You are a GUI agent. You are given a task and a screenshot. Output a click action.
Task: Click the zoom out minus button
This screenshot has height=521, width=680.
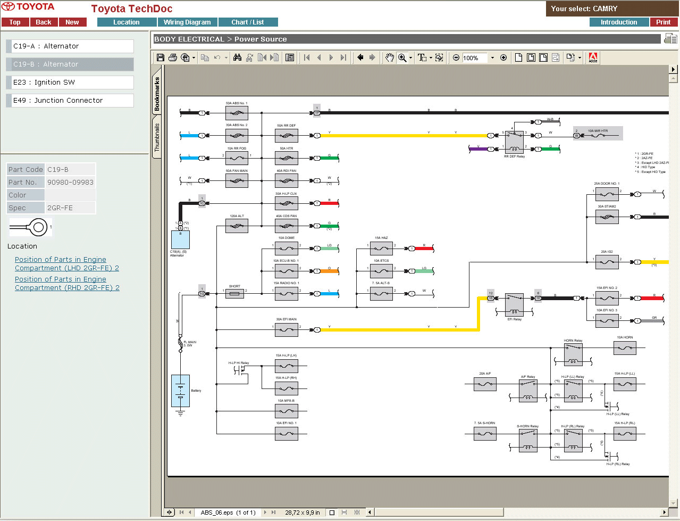[x=456, y=57]
